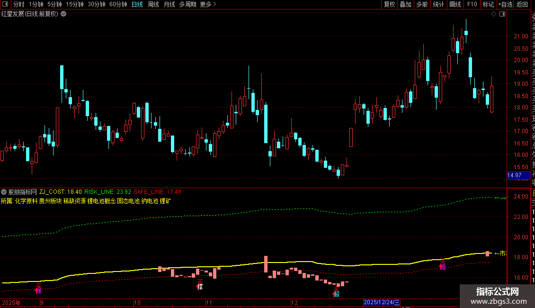This screenshot has height=308, width=535.
Task: Open 多周期 multi-period view
Action: pos(187,4)
